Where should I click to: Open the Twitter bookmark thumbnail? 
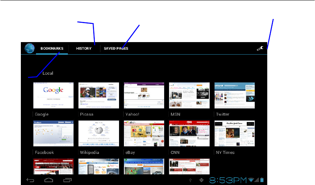[235, 96]
